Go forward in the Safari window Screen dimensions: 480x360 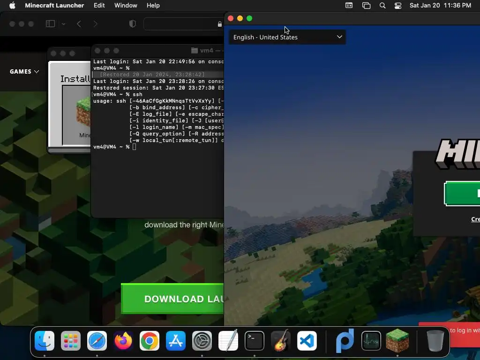95,24
